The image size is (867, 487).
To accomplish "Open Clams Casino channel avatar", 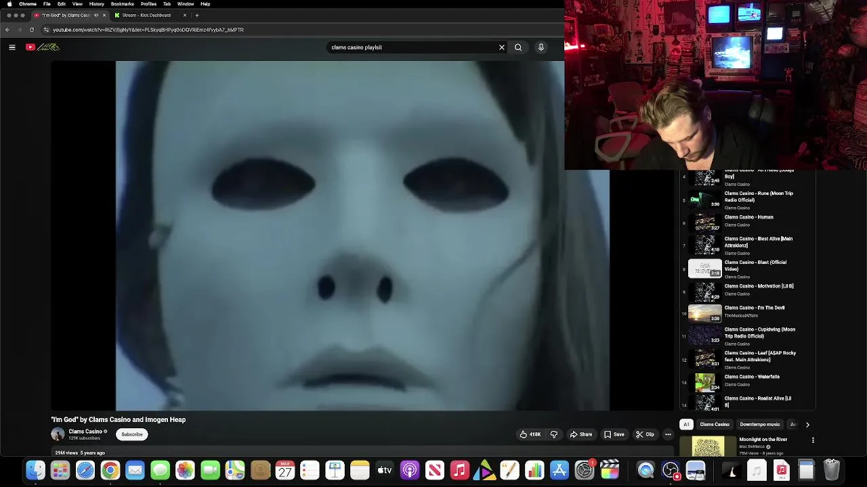I will (x=58, y=434).
